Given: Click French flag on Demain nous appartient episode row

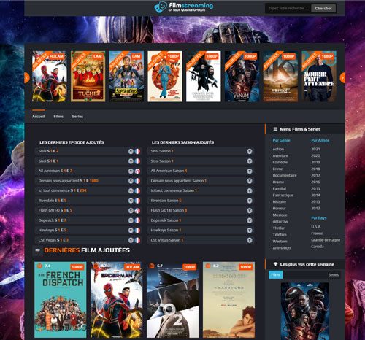Looking at the screenshot, I should click(137, 181).
